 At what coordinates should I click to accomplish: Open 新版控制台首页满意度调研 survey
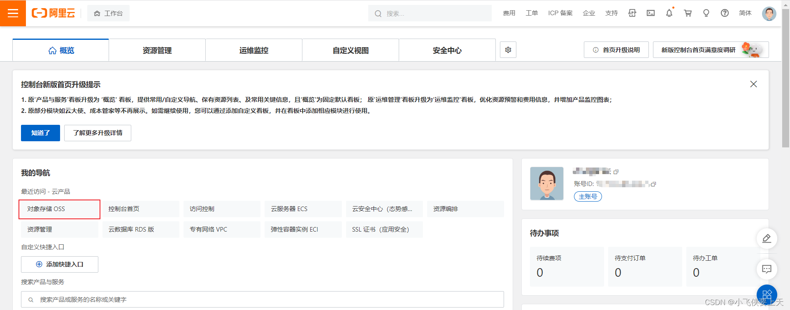coord(711,50)
